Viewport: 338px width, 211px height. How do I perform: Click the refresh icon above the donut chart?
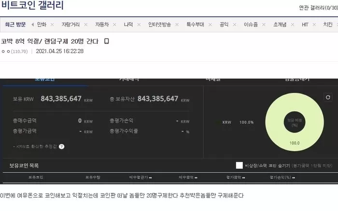coord(328,97)
